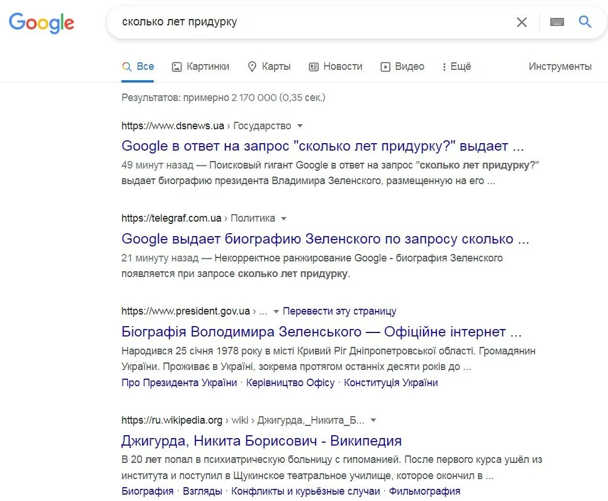Image resolution: width=608 pixels, height=501 pixels.
Task: Expand dsnews.ua result options arrow
Action: click(299, 126)
